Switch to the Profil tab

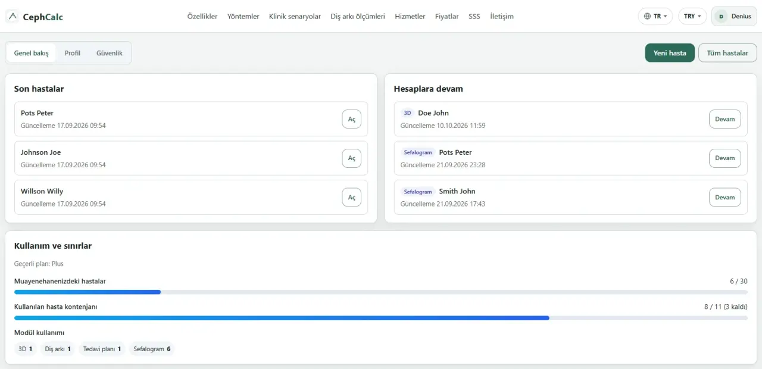[73, 53]
